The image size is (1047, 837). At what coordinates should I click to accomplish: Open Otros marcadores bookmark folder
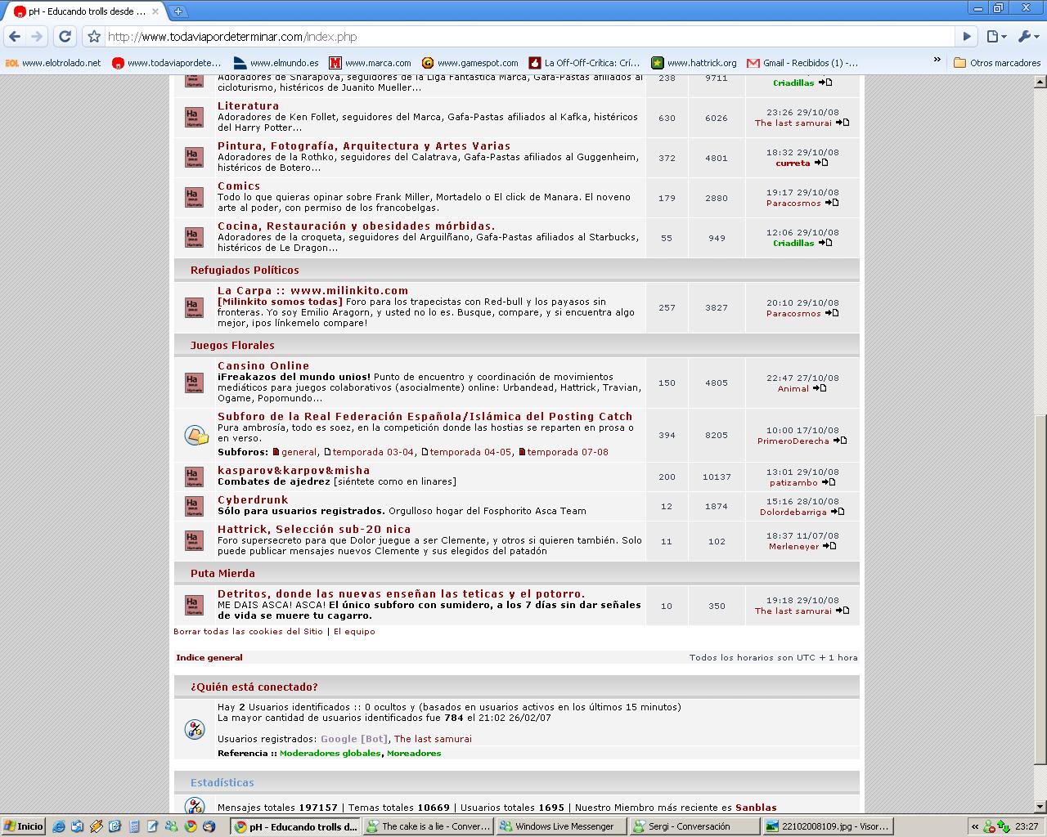pyautogui.click(x=996, y=62)
